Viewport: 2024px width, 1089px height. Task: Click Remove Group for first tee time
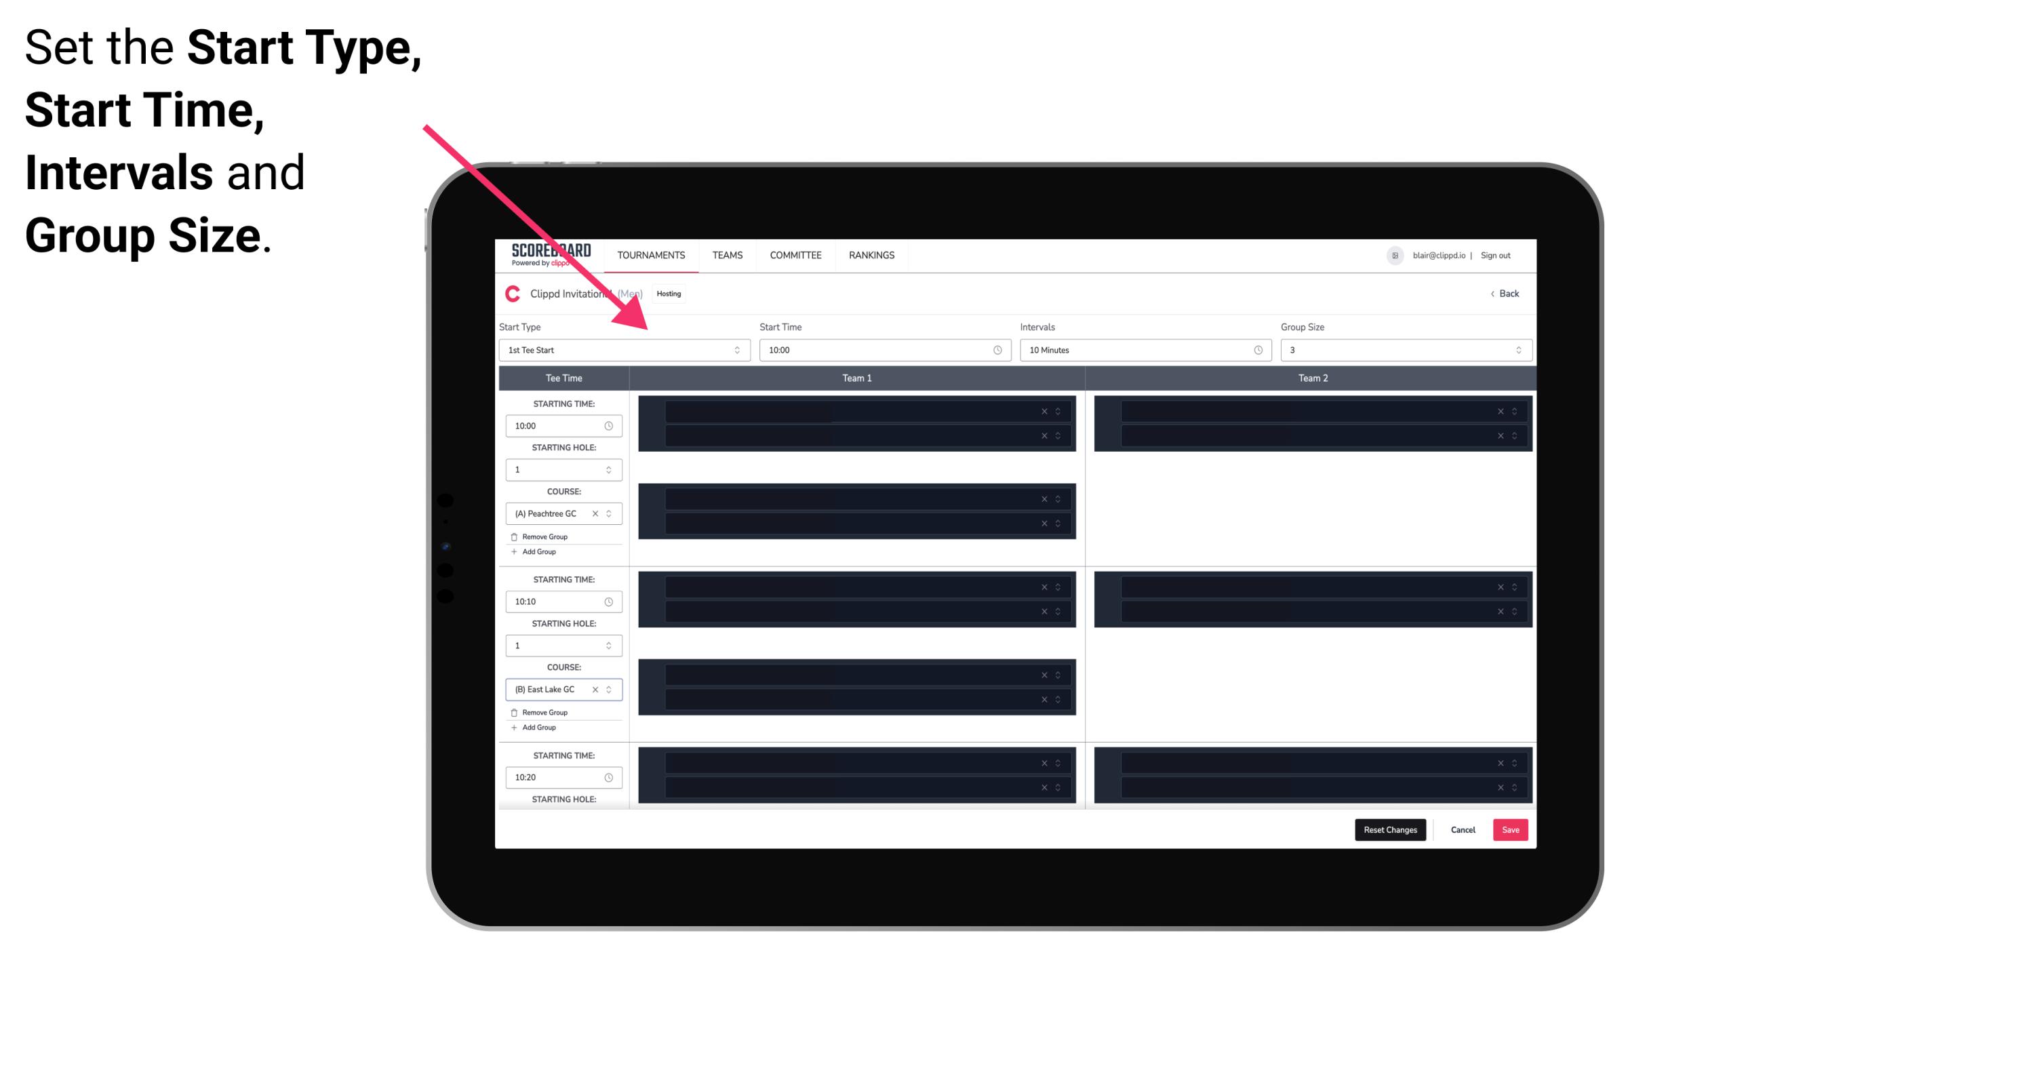click(x=540, y=536)
